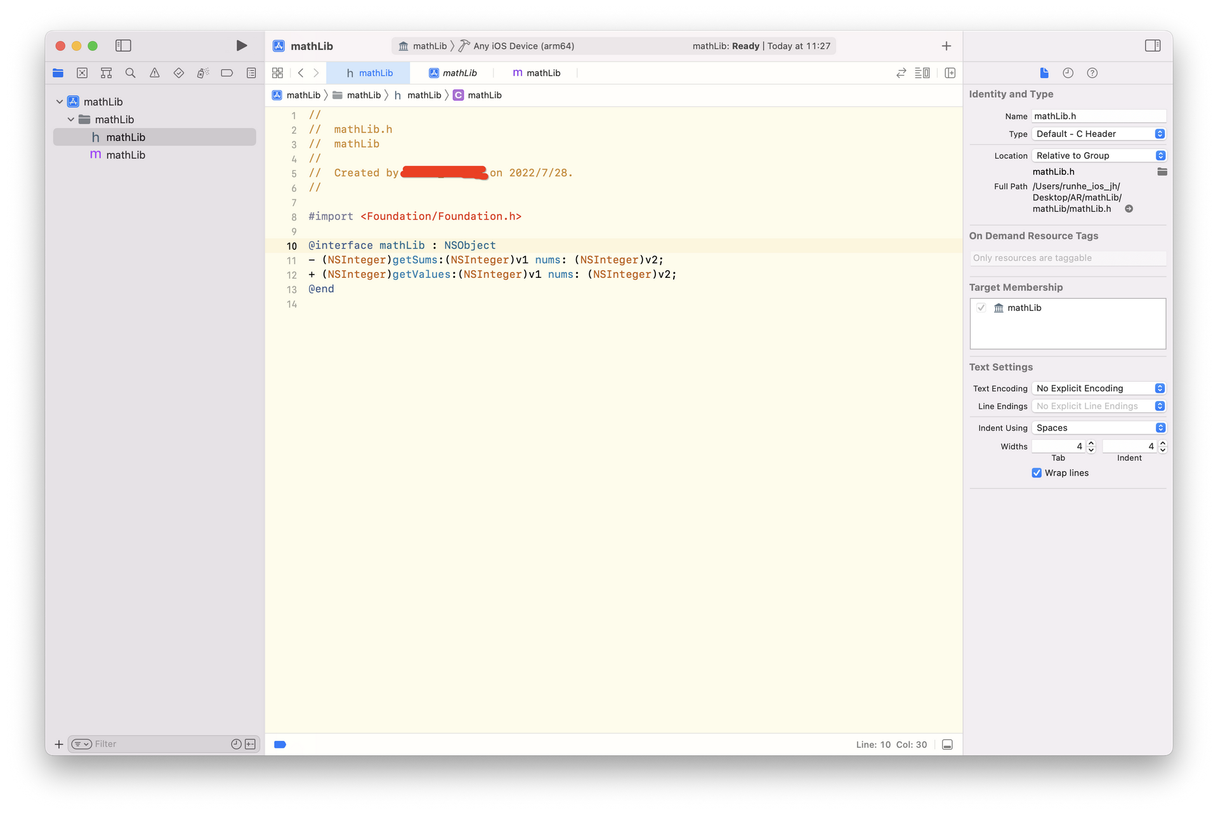Run the project with Play button
The width and height of the screenshot is (1218, 815).
[x=241, y=46]
